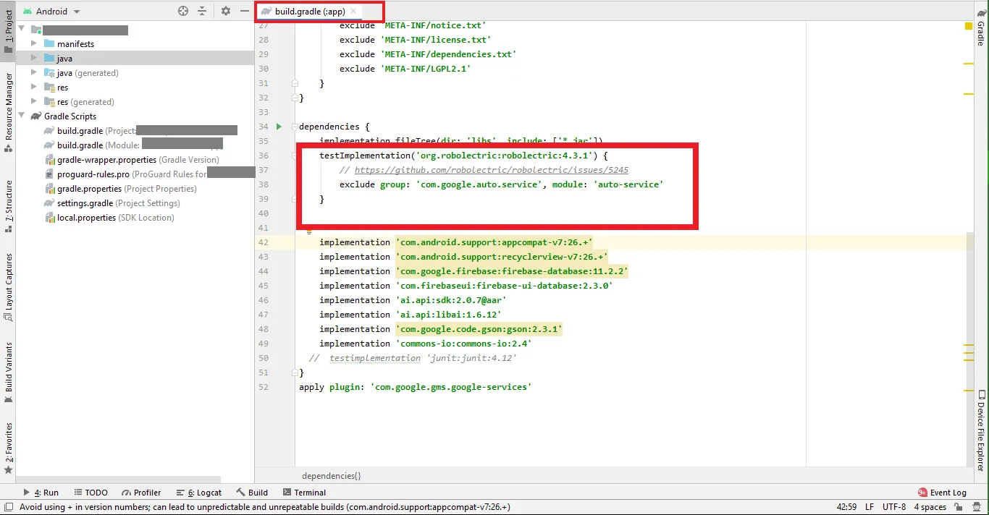Toggle the 1: Project tool window
Image resolution: width=989 pixels, height=515 pixels.
8,33
